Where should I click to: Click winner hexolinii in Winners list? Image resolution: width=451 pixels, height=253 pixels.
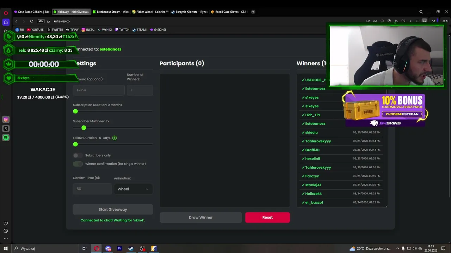(x=313, y=159)
